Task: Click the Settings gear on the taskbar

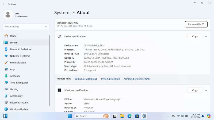Action: pyautogui.click(x=144, y=116)
